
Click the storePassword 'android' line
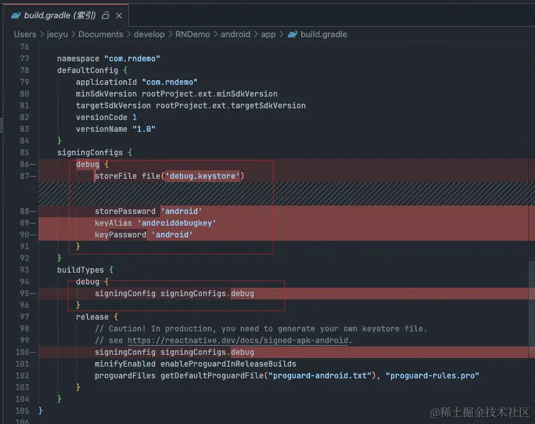coord(148,211)
